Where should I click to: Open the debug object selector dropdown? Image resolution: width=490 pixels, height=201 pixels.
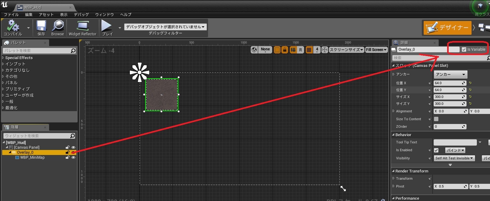coord(166,27)
